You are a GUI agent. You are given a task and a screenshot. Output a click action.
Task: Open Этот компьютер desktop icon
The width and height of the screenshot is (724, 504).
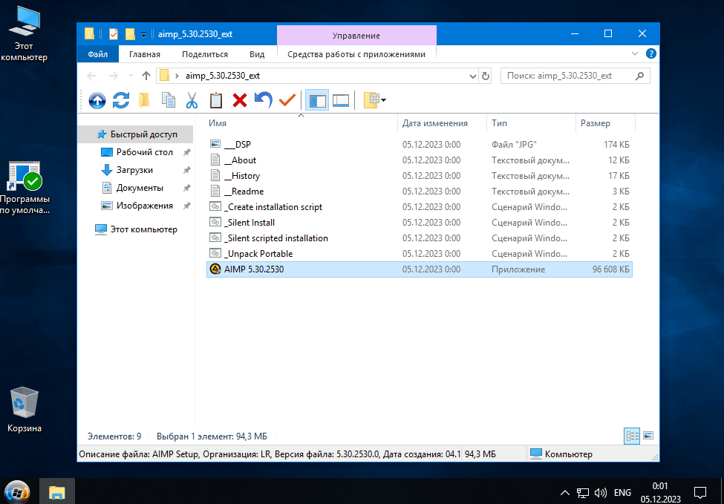tap(24, 34)
